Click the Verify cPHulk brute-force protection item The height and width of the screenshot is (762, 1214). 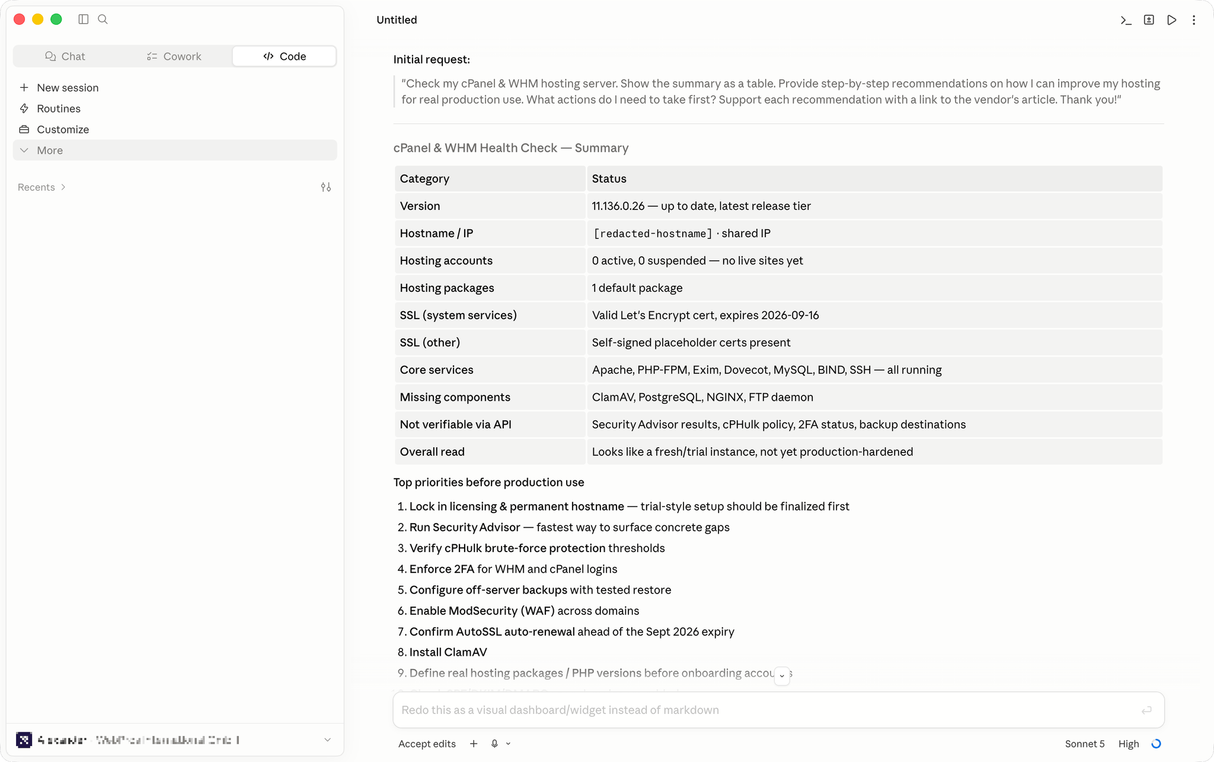point(537,548)
